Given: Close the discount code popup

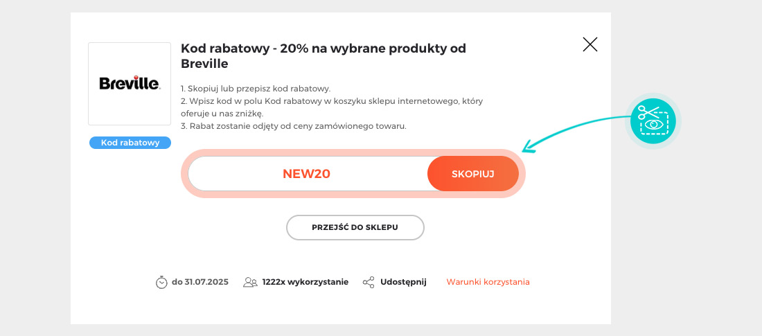Looking at the screenshot, I should pos(590,45).
